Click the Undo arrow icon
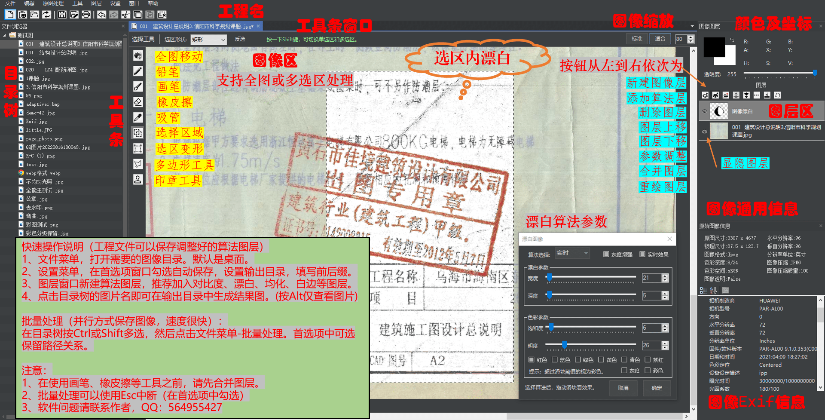825x420 pixels. tap(101, 15)
